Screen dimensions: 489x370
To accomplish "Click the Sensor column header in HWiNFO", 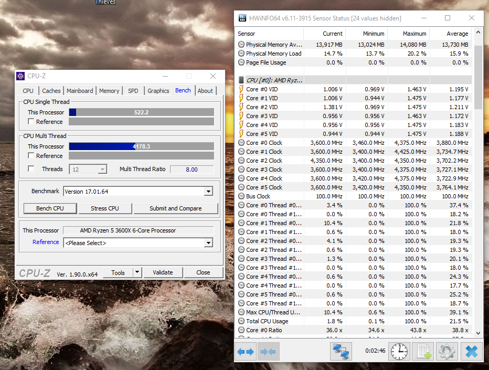I will (269, 34).
